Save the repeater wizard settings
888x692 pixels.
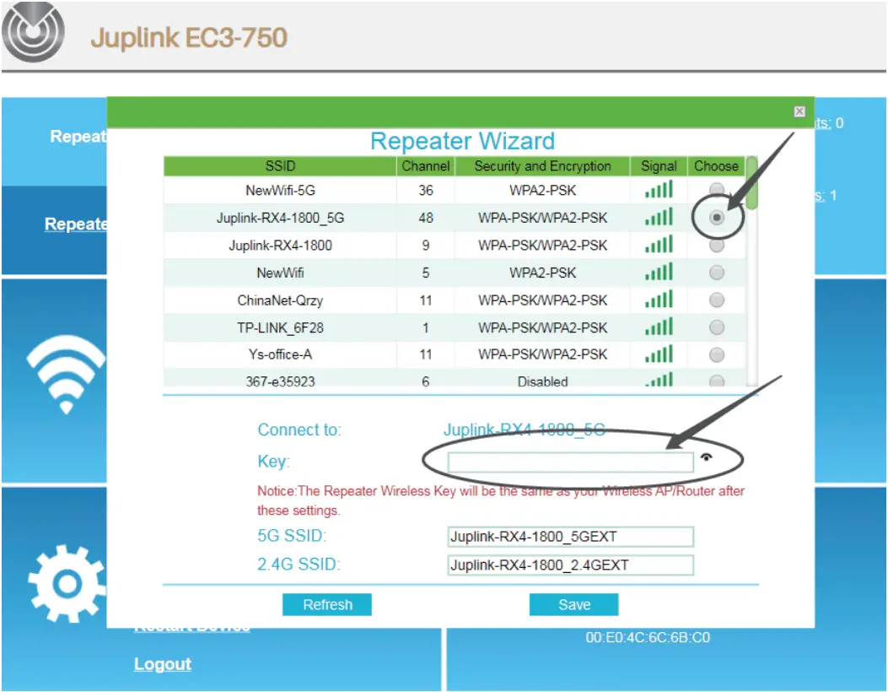click(573, 604)
